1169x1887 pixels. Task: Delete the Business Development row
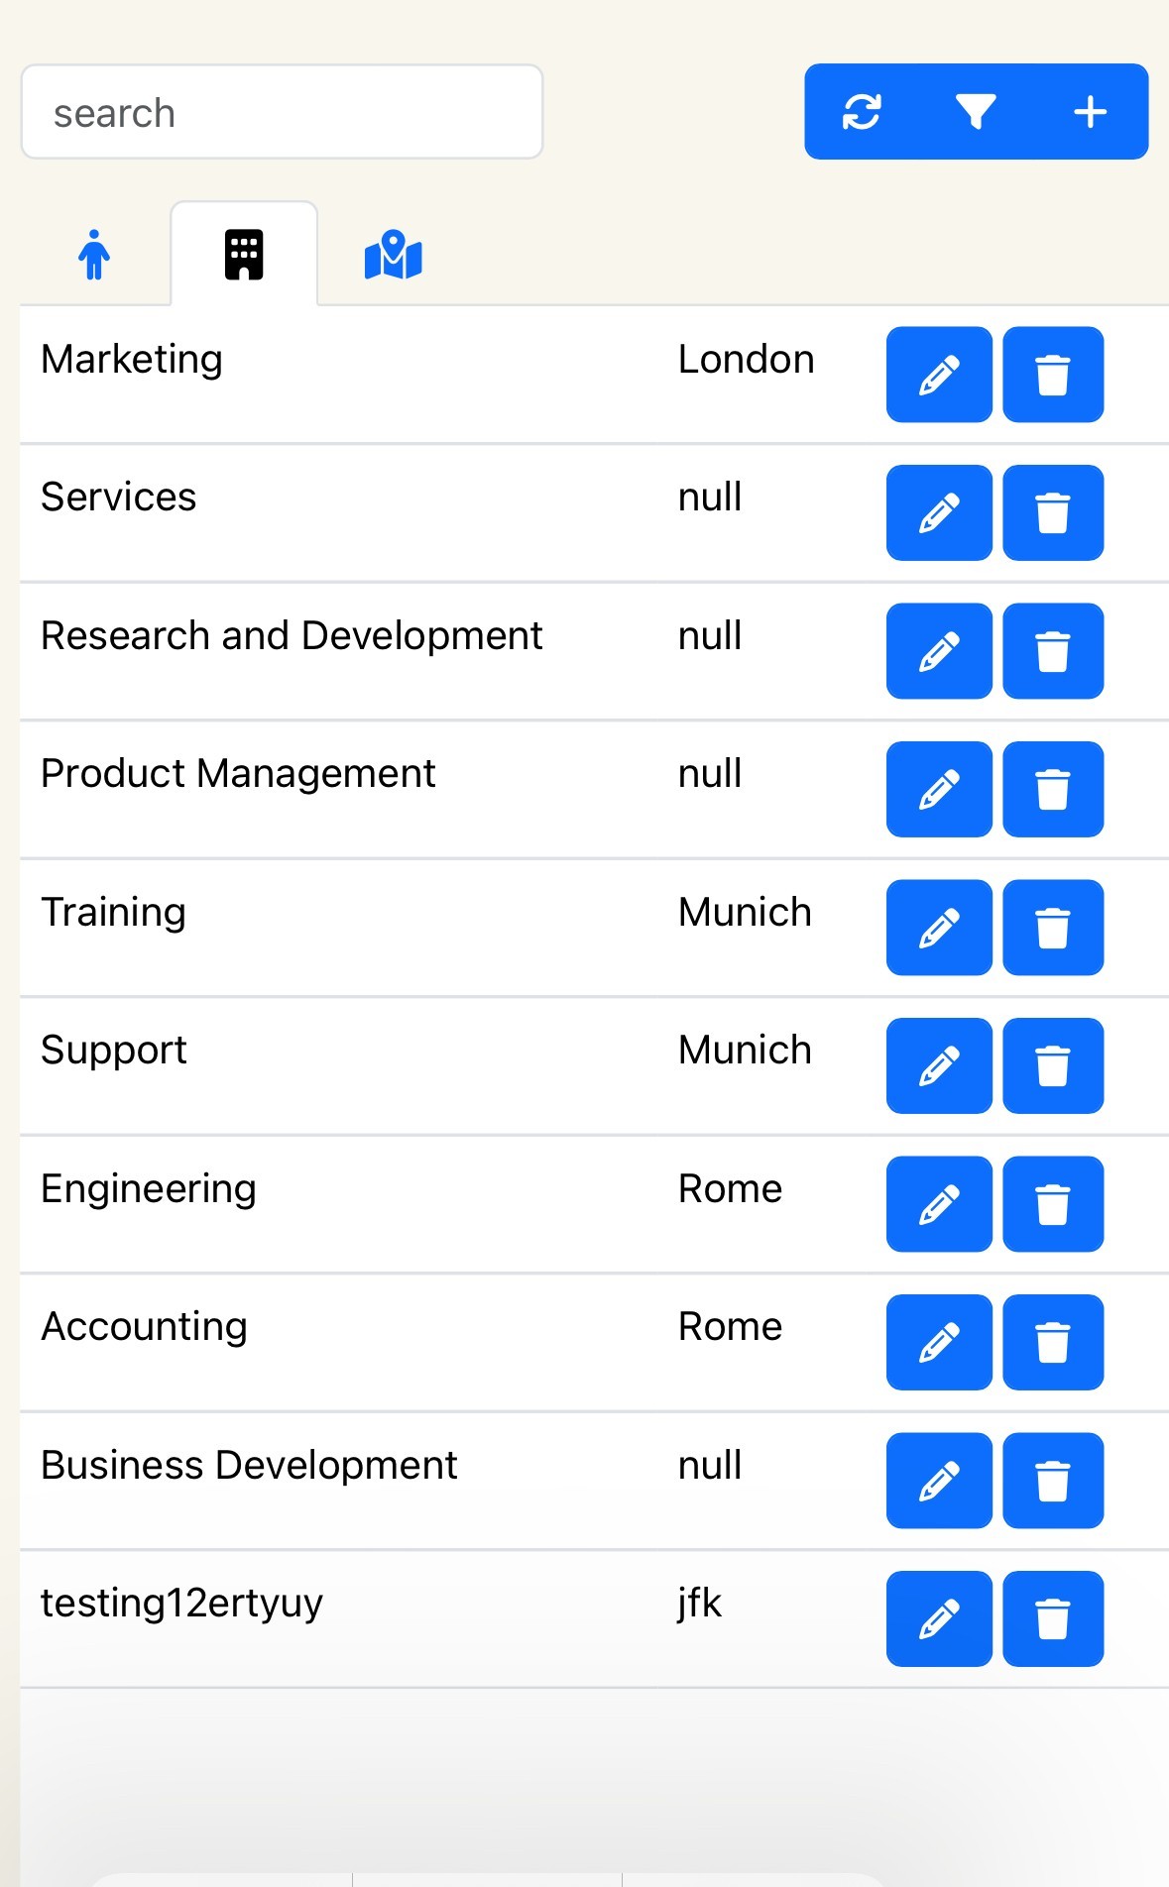[x=1052, y=1481]
